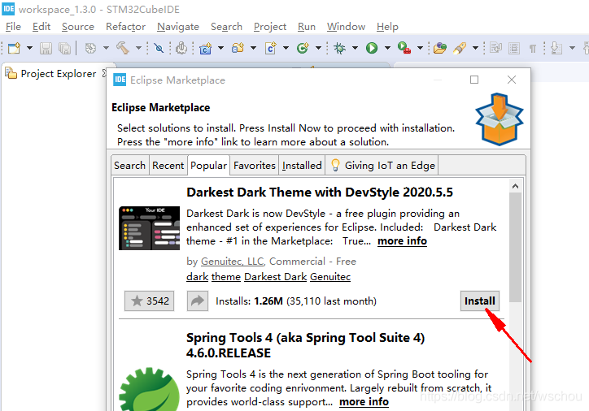Open dropdown next to New Class icon
This screenshot has width=589, height=411.
pos(319,48)
